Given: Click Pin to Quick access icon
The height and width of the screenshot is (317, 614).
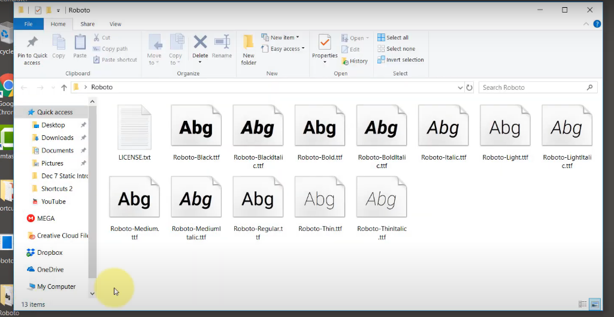Looking at the screenshot, I should [32, 42].
